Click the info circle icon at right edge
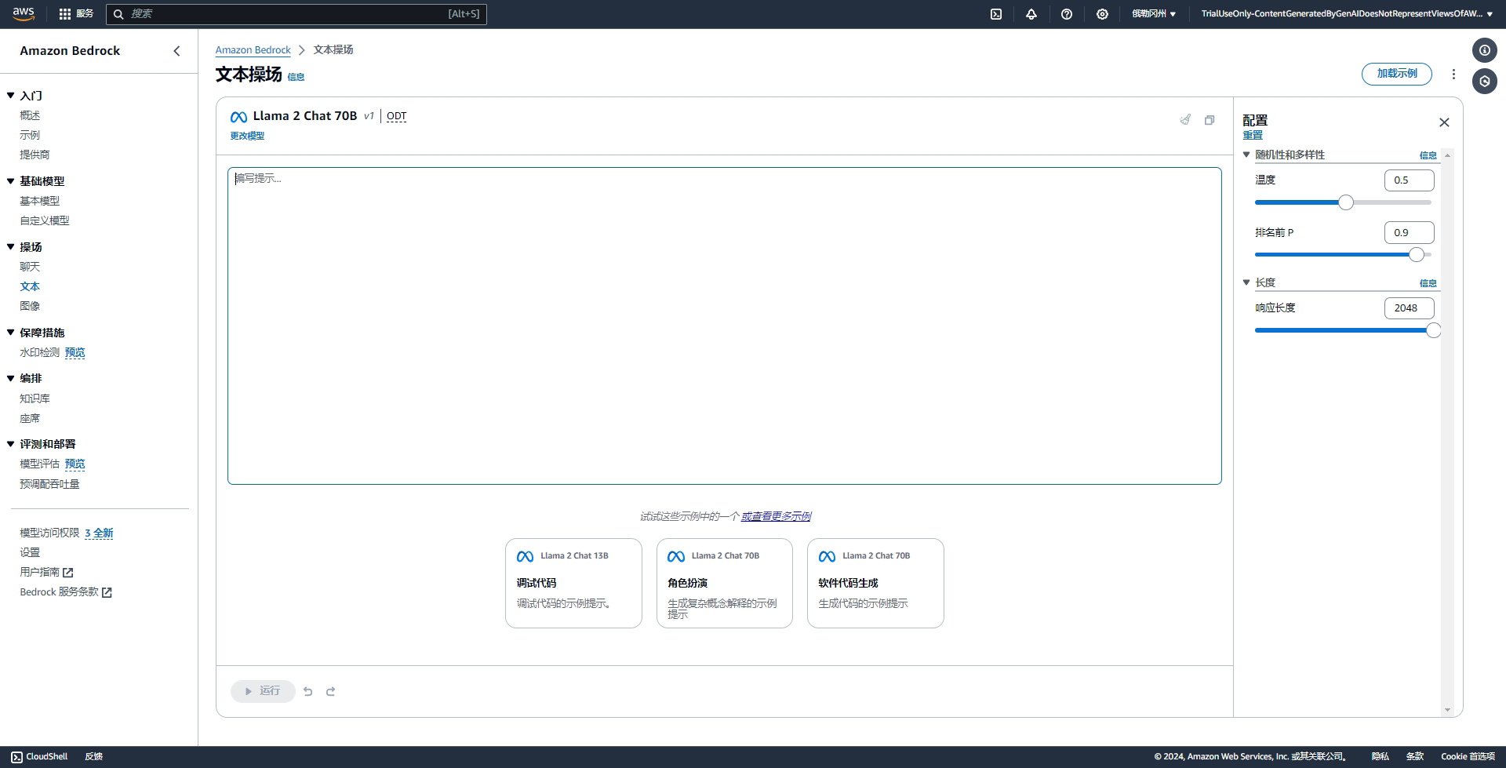The image size is (1506, 768). click(x=1484, y=51)
